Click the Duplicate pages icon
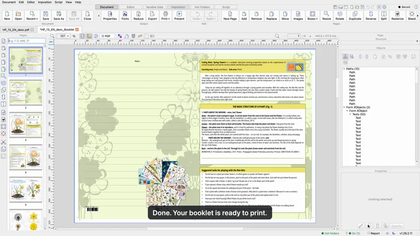420x236 pixels. 355,16
